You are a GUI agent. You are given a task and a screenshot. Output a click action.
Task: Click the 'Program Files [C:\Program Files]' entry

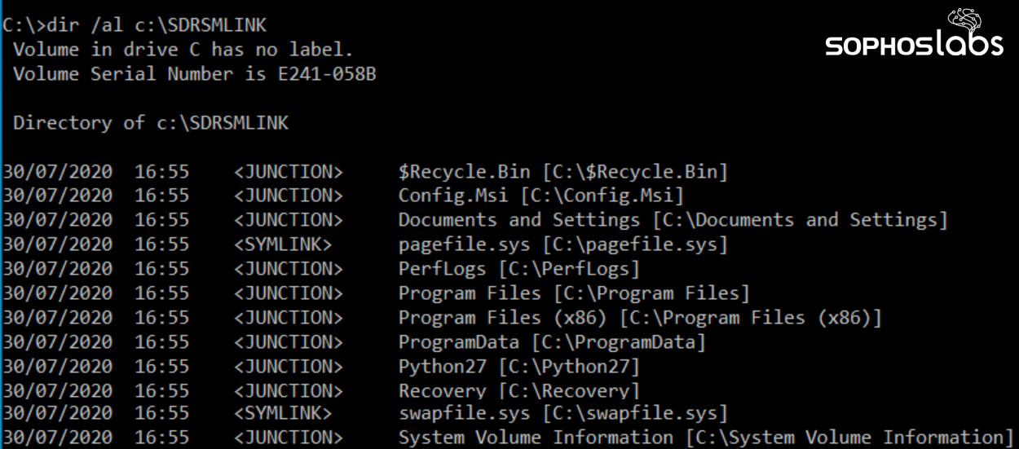pyautogui.click(x=573, y=293)
